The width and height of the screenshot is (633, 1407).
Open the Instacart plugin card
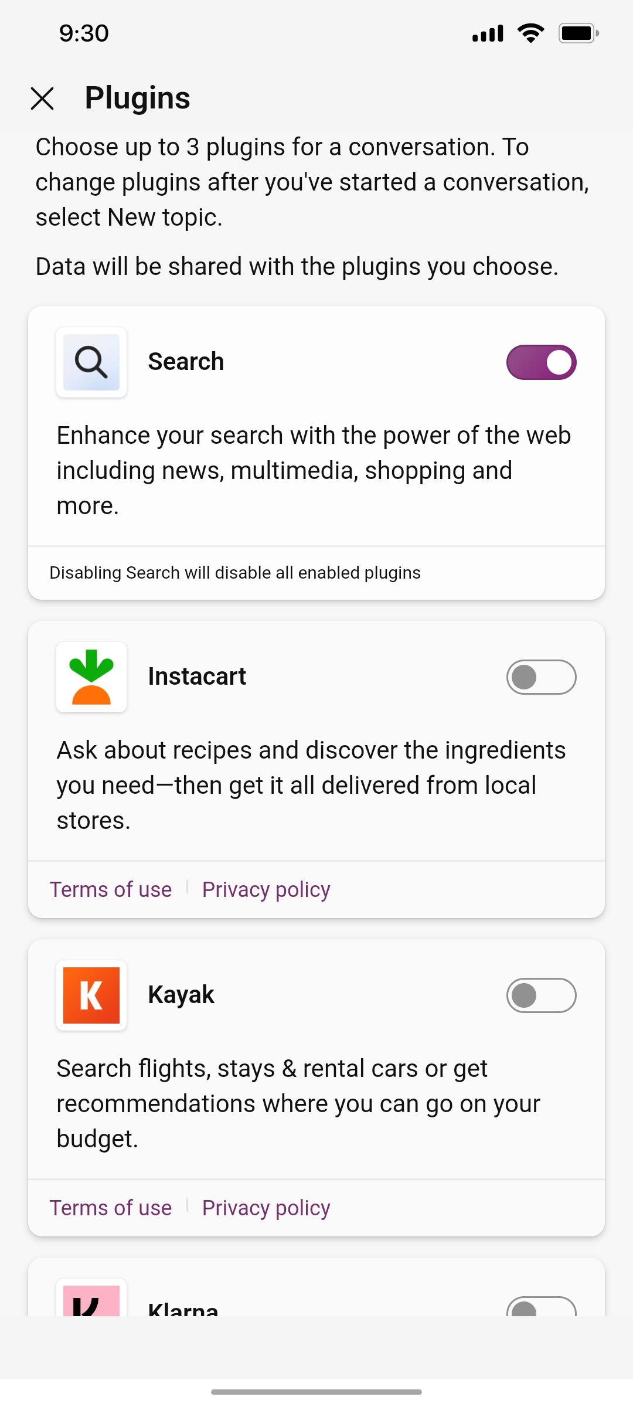click(316, 762)
